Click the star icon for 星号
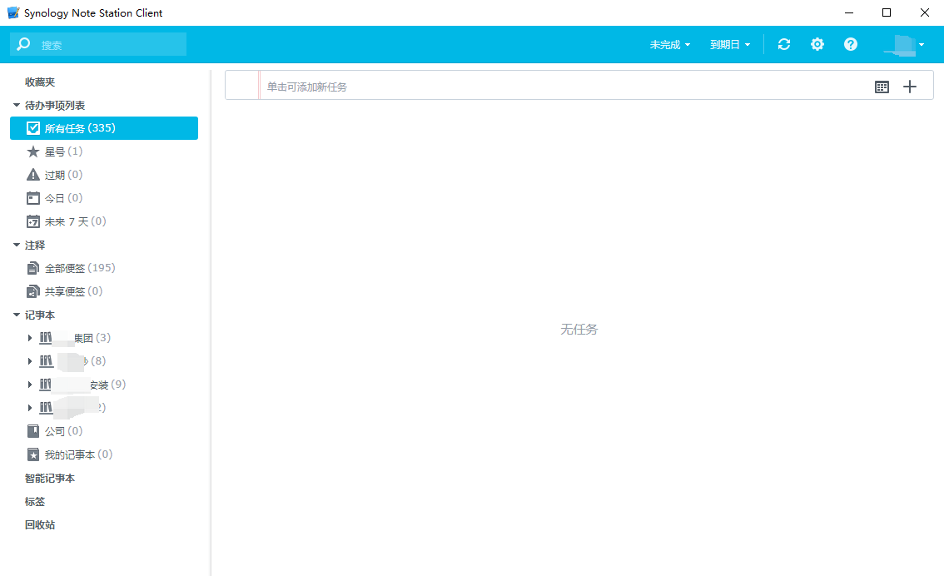Screen dimensions: 944x576 [33, 151]
